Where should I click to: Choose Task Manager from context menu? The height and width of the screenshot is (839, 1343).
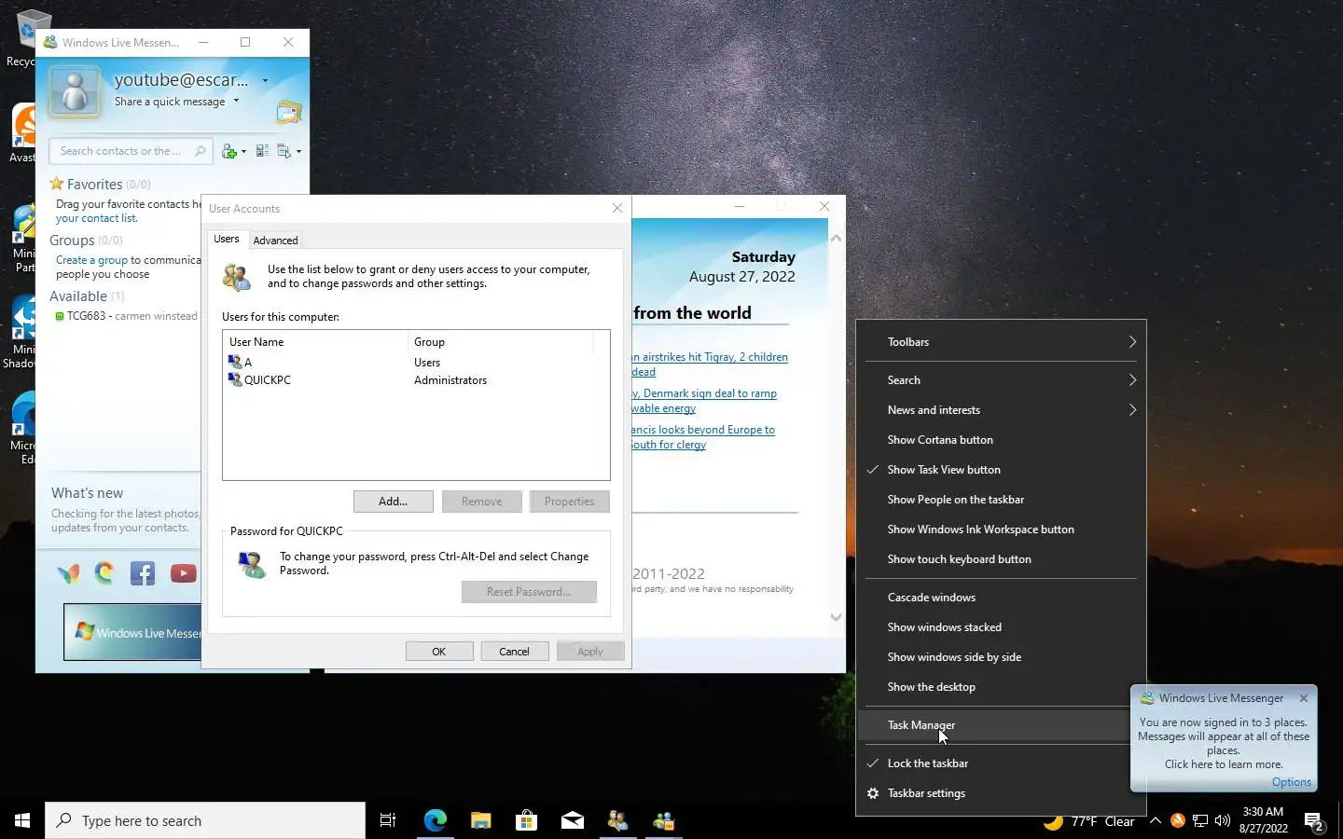[x=1001, y=725]
